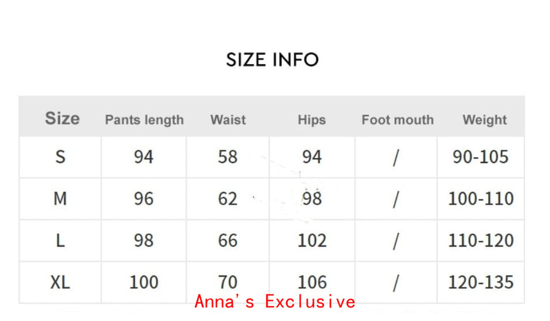Click weight range 90-105

click(481, 157)
